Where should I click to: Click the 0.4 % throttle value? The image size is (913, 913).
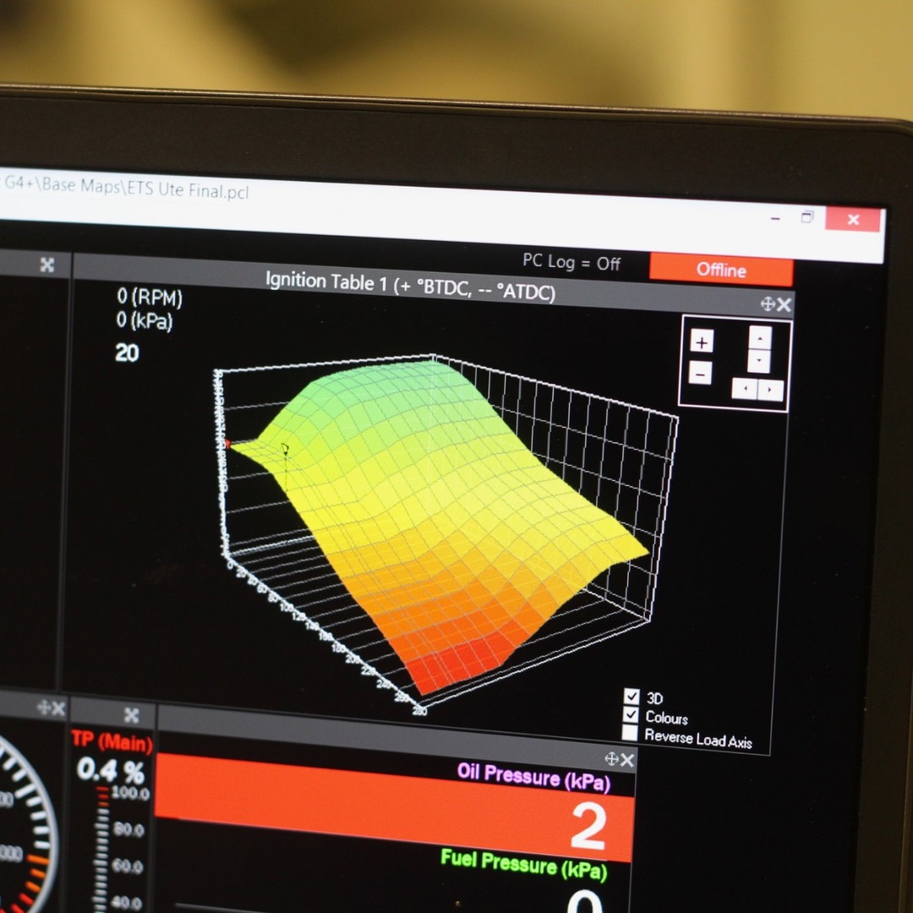coord(111,771)
